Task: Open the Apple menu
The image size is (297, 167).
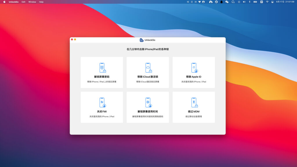Action: point(4,2)
